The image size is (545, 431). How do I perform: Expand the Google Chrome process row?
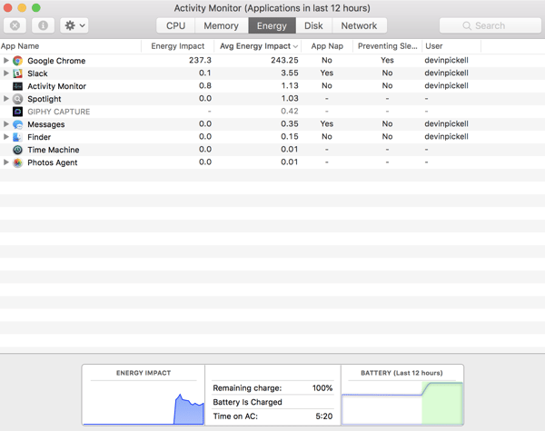click(6, 61)
